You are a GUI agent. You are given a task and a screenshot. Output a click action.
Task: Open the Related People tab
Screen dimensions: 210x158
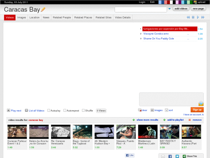point(62,17)
